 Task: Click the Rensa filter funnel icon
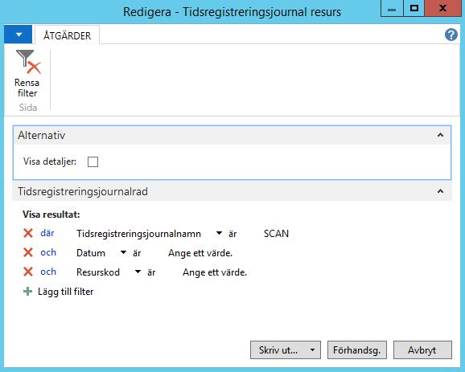point(28,62)
